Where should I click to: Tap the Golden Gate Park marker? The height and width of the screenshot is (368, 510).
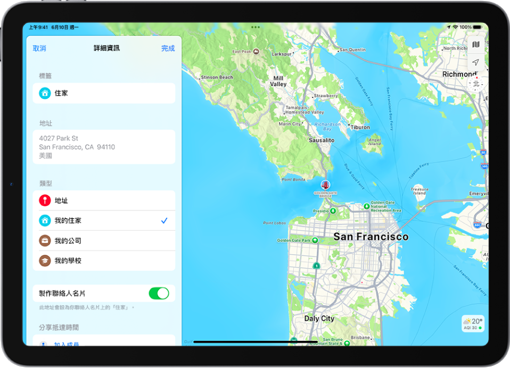(315, 240)
